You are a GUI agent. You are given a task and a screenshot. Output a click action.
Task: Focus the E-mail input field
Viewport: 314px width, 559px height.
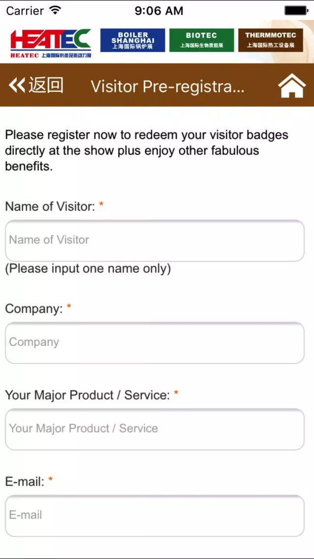point(154,516)
